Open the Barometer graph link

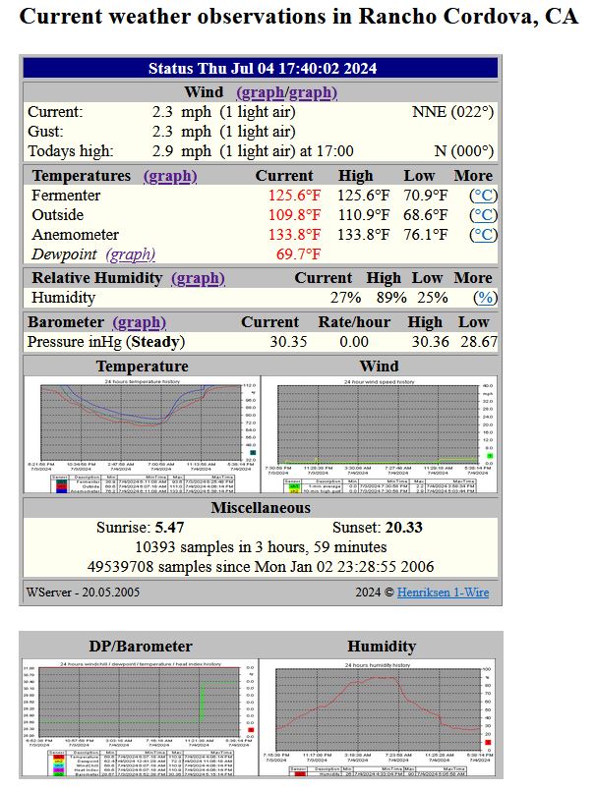coord(139,322)
